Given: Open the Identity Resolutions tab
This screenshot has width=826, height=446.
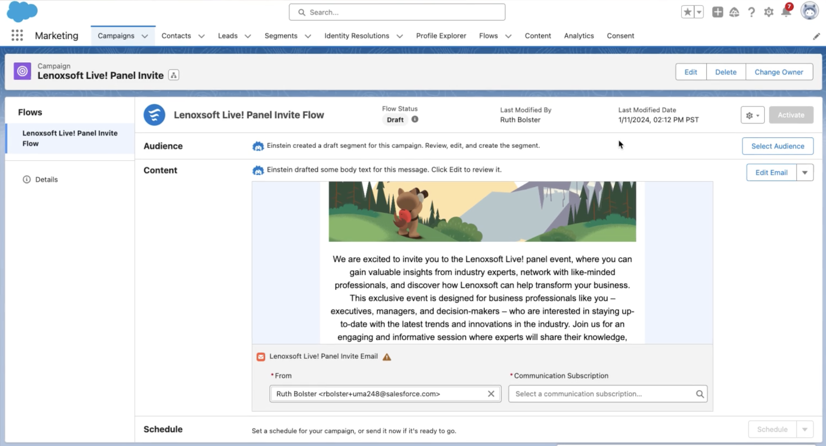Looking at the screenshot, I should click(x=357, y=36).
